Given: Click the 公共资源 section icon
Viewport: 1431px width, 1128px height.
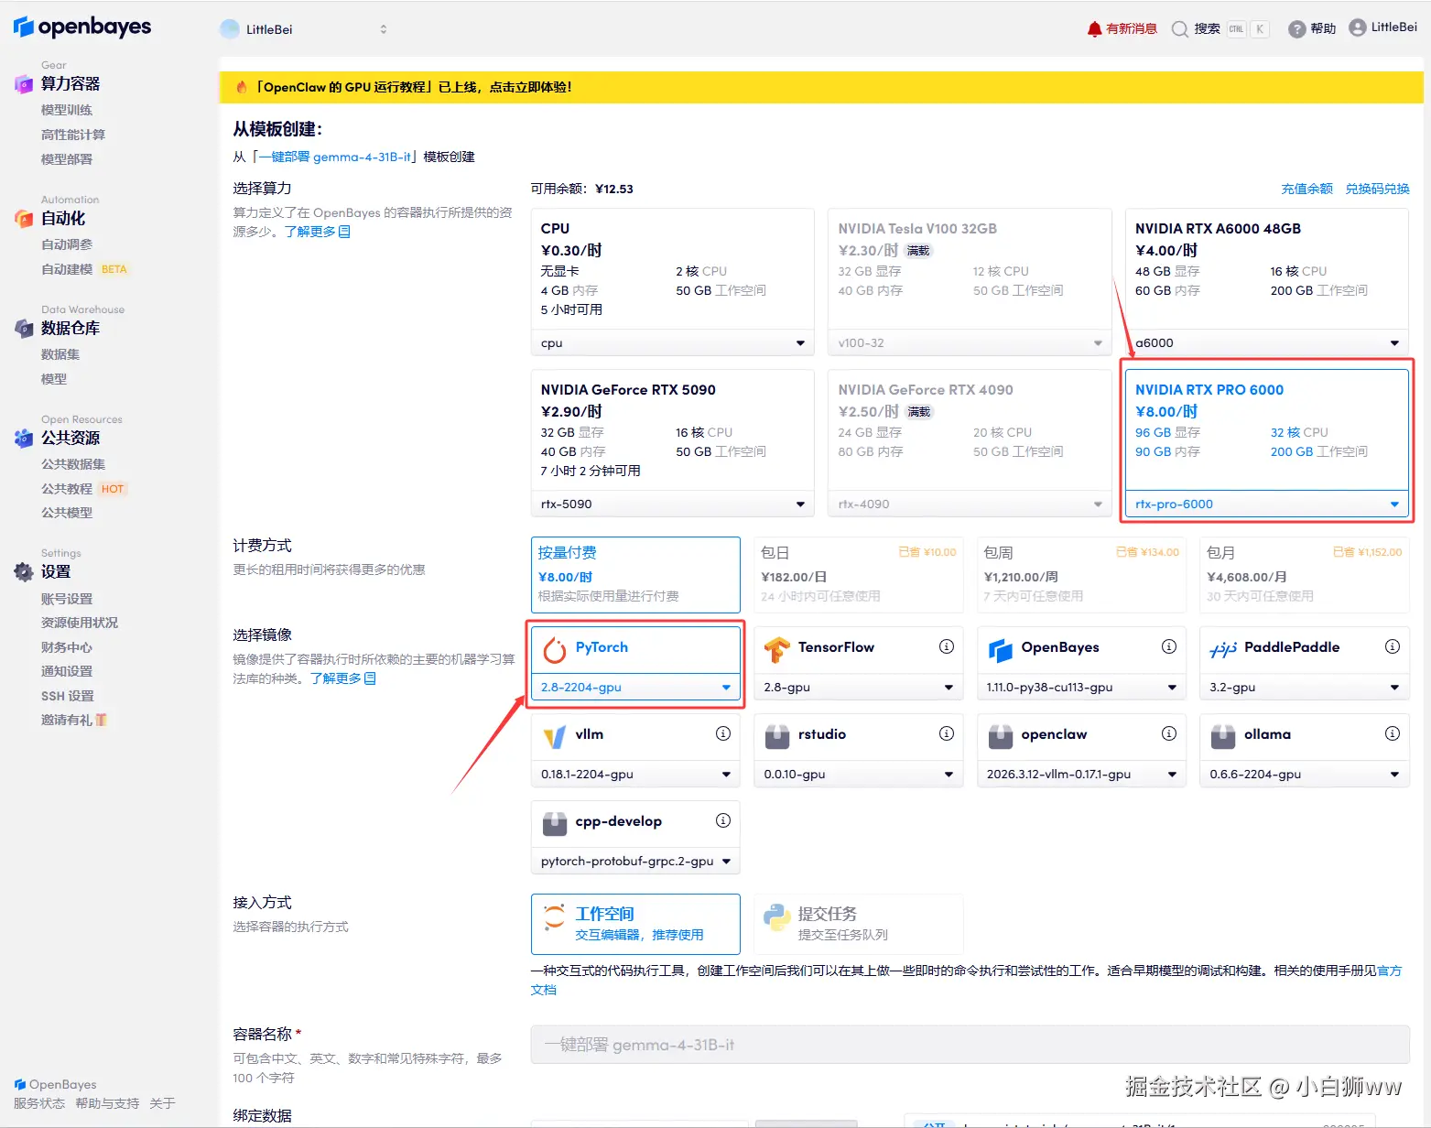Looking at the screenshot, I should [24, 439].
